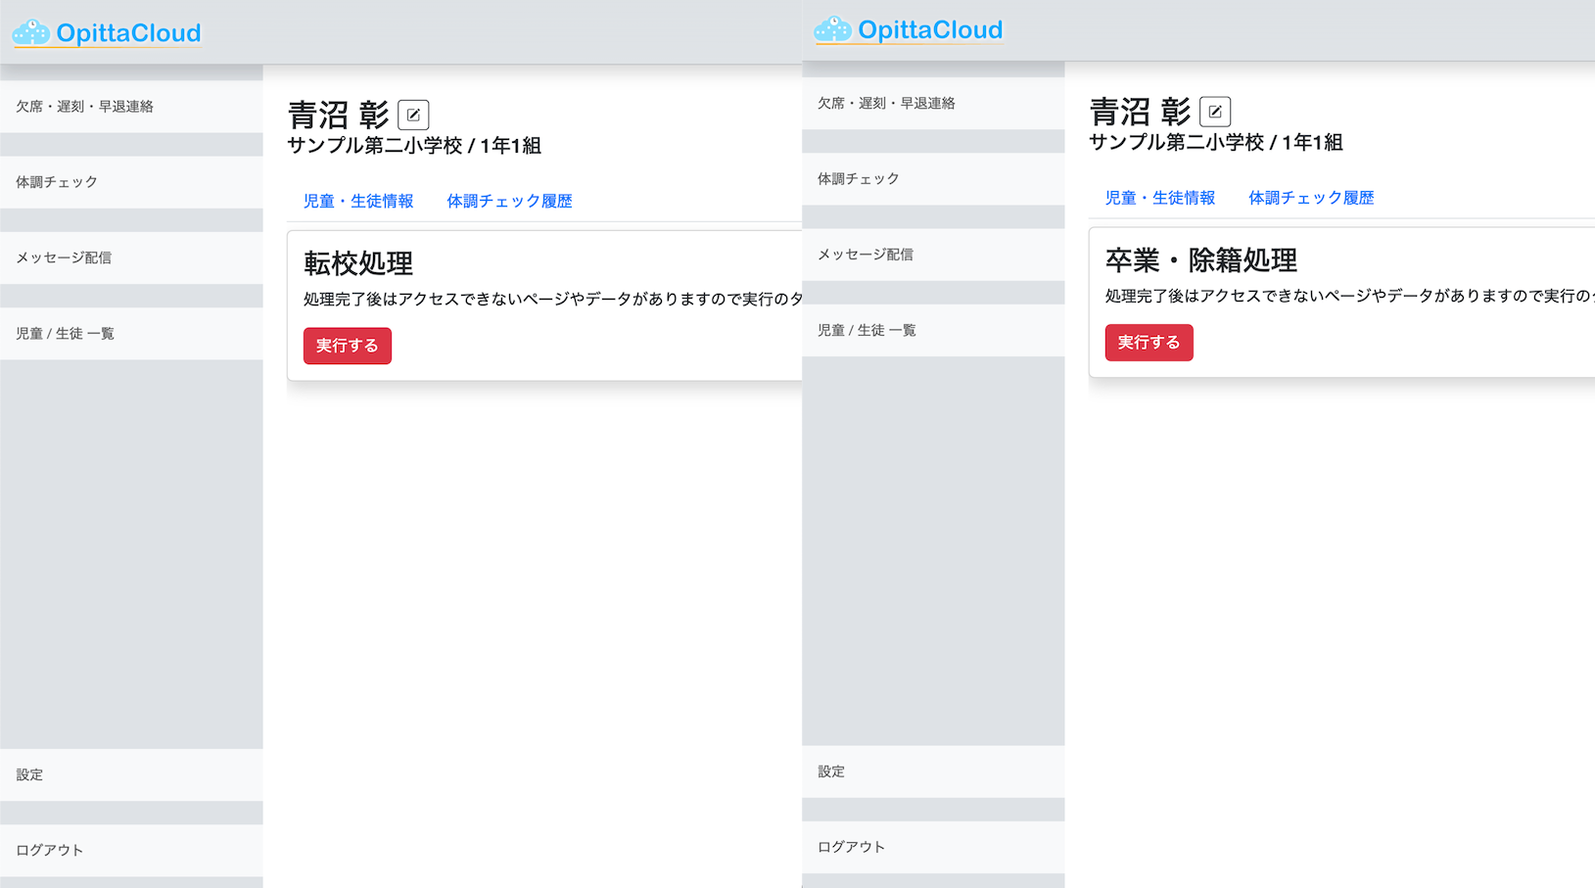
Task: Click edit pencil icon beside 青沼 彰 in left window
Action: point(413,115)
